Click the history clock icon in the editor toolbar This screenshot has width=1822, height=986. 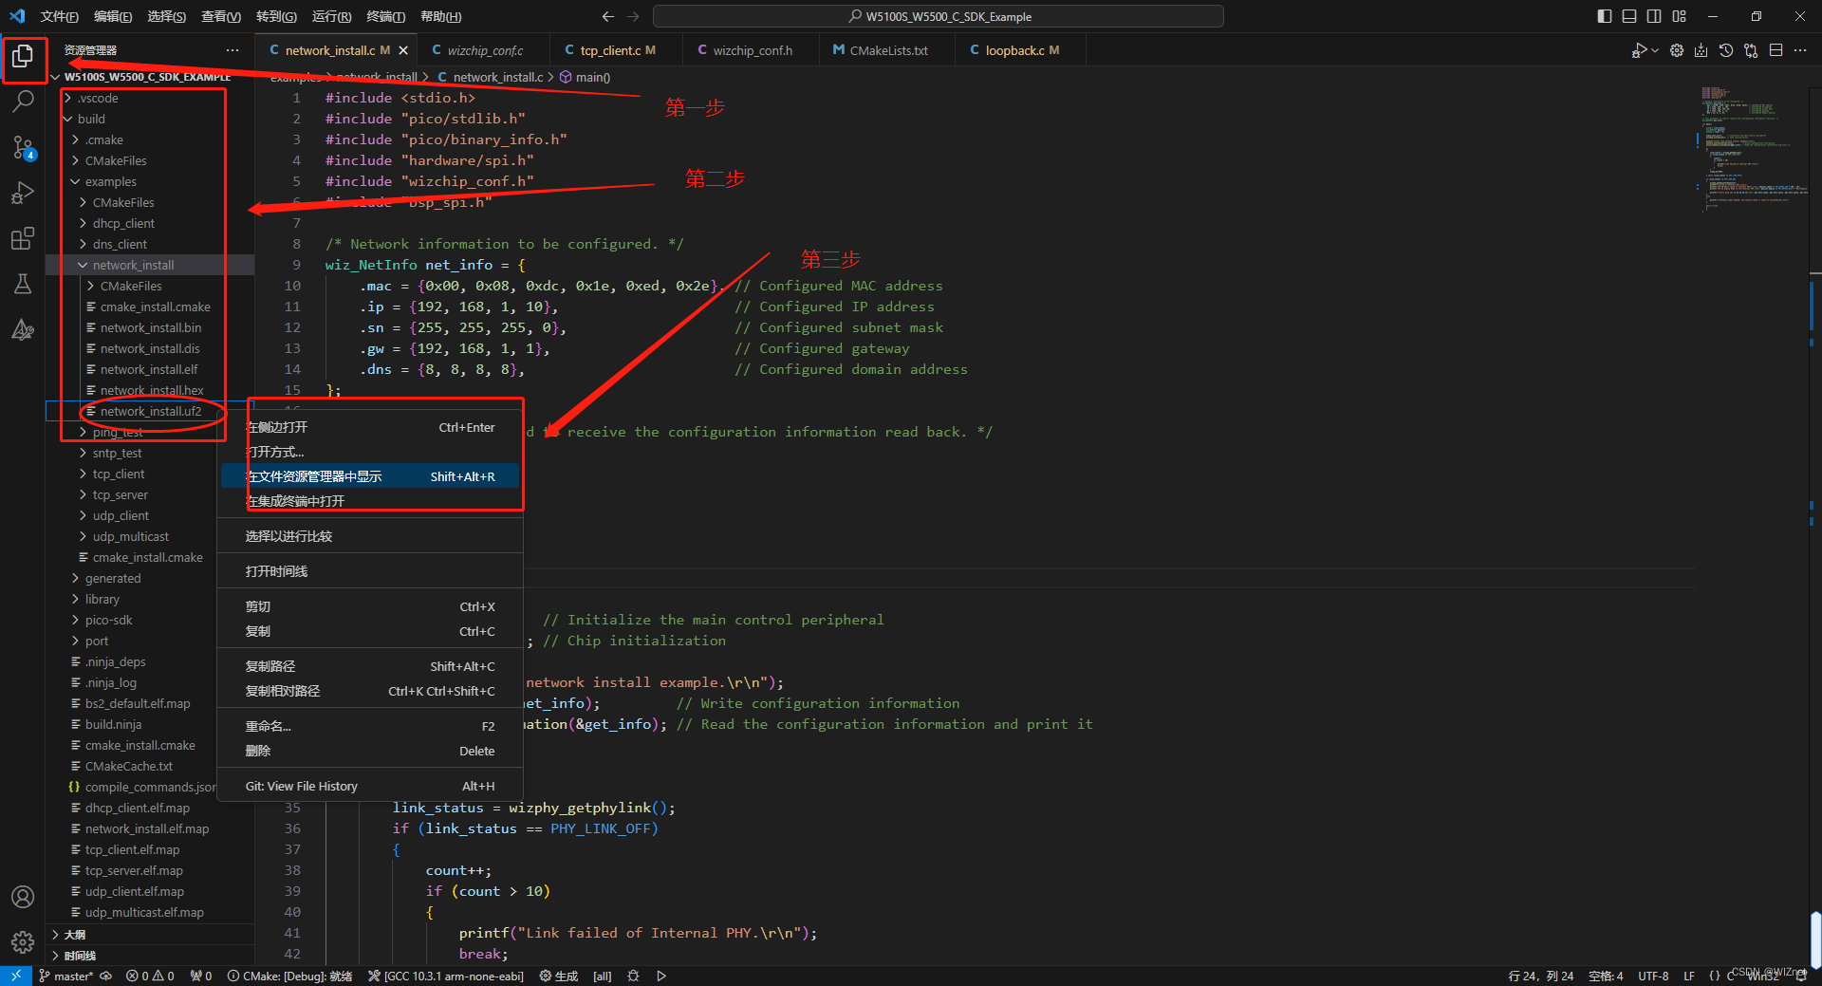[1726, 50]
